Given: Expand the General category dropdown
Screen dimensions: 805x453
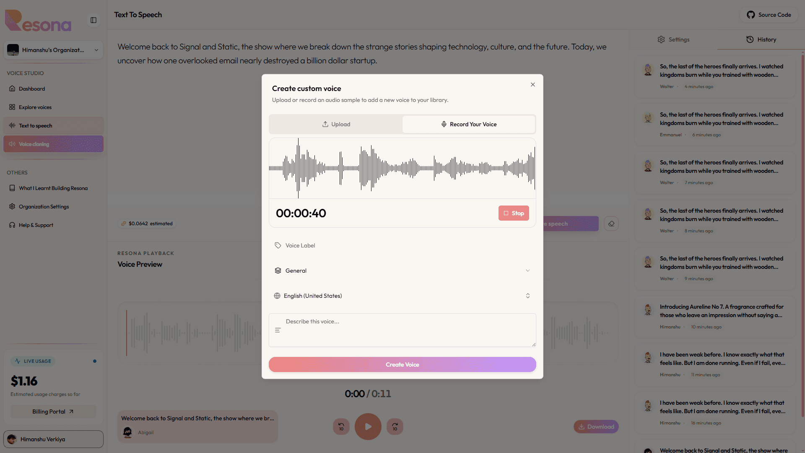Looking at the screenshot, I should [402, 271].
